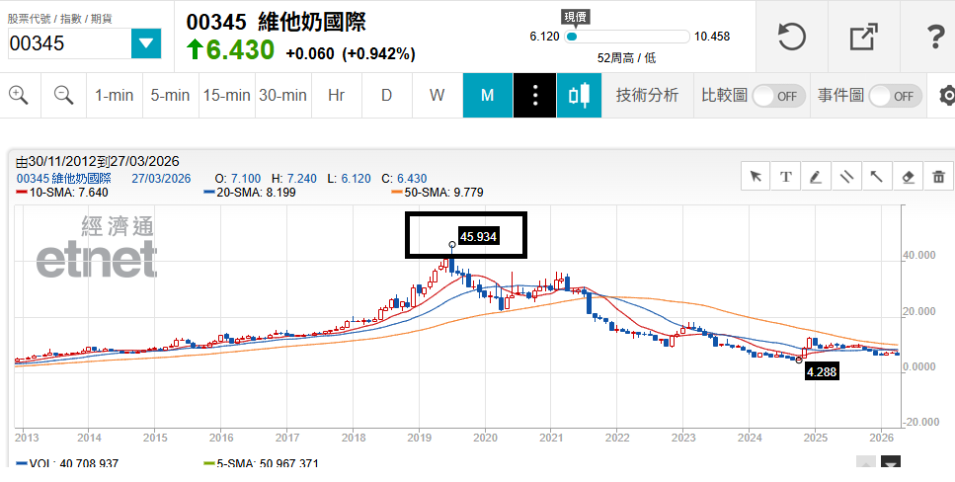This screenshot has height=482, width=955.
Task: Open the three-dot more options menu
Action: tap(534, 96)
